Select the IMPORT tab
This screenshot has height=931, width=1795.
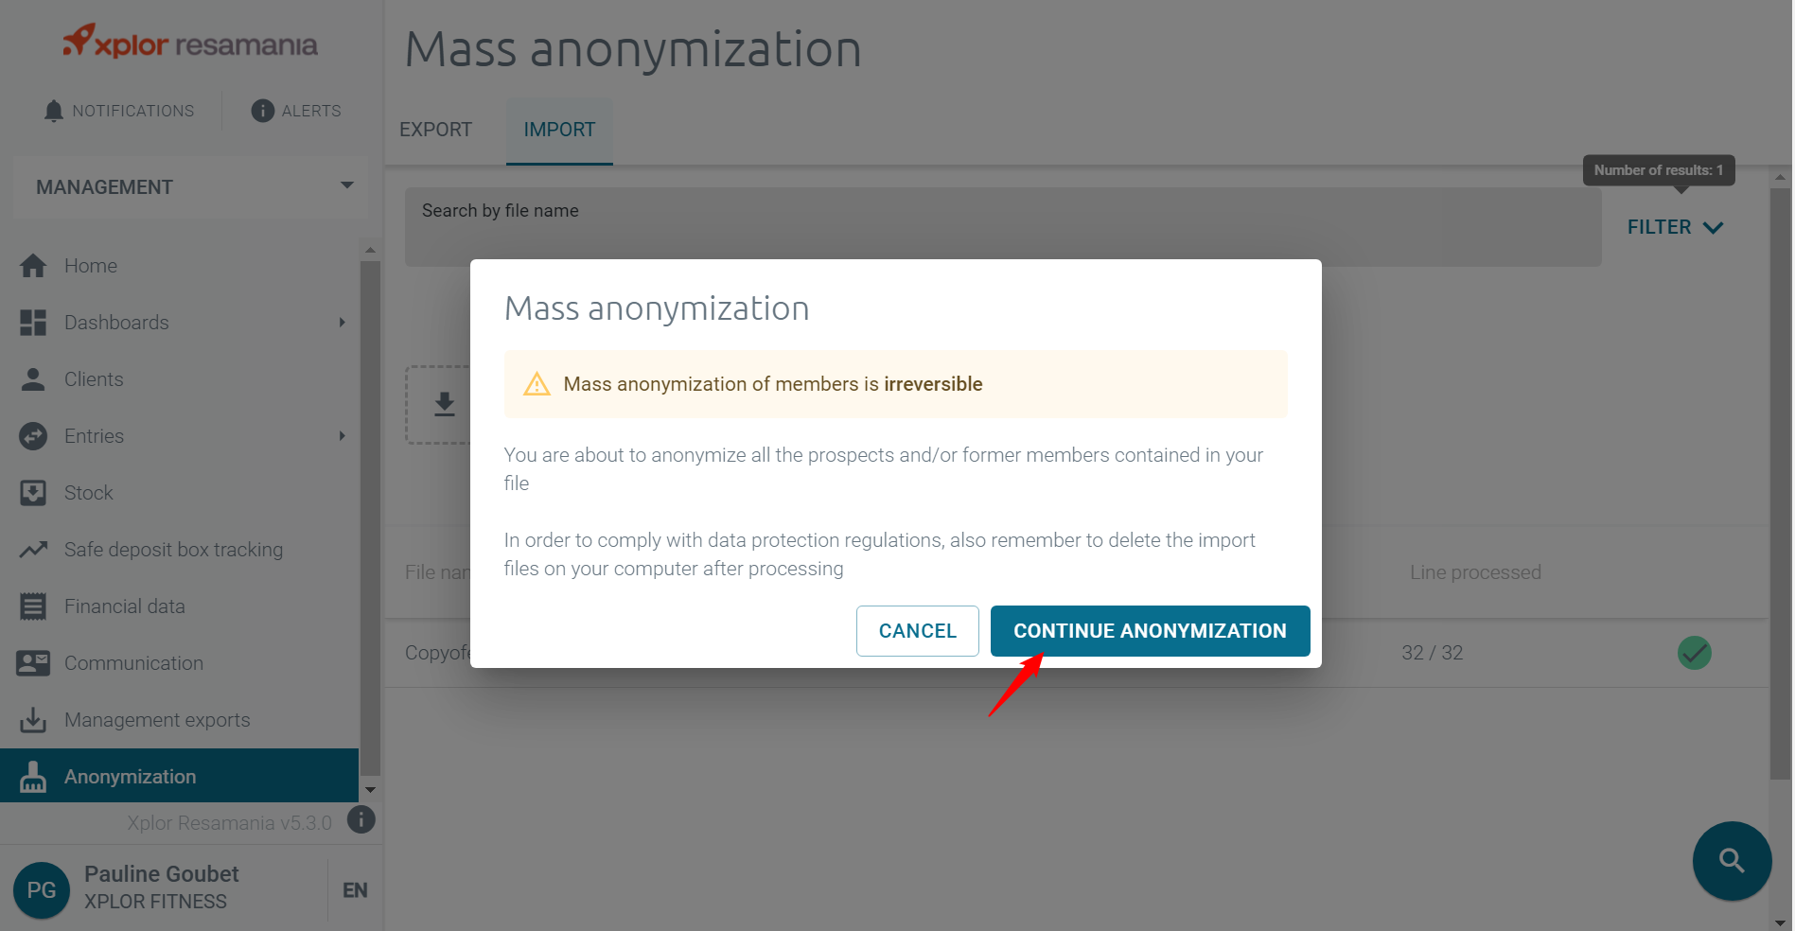click(x=559, y=130)
